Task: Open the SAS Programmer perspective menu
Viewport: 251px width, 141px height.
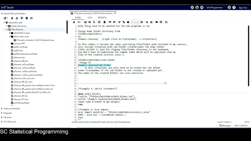Action: [x=215, y=8]
